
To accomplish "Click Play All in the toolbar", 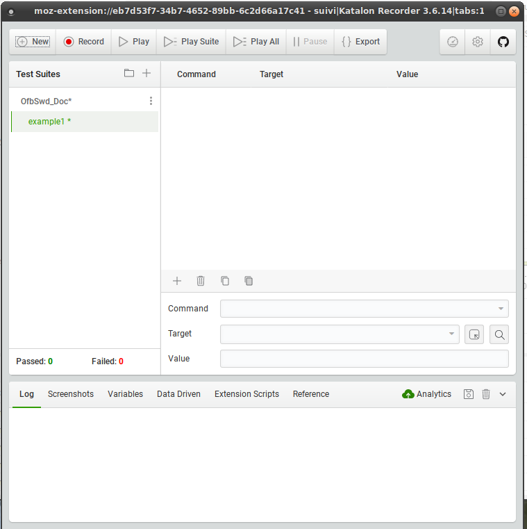I will [256, 42].
